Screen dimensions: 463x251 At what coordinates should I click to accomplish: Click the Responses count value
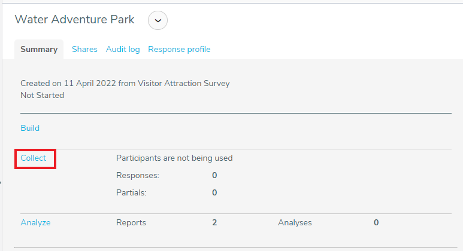(214, 176)
